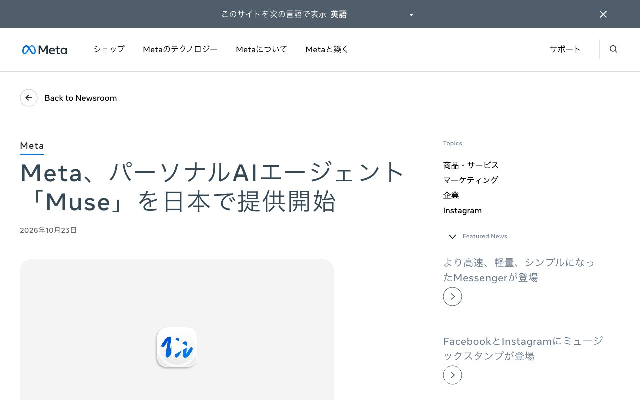Select 企業 topic

click(x=451, y=195)
